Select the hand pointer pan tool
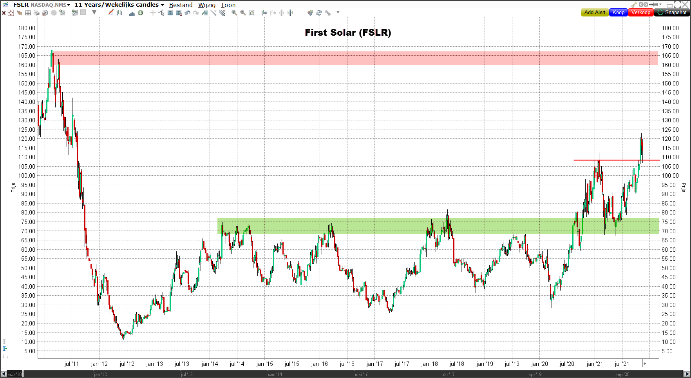 [x=19, y=13]
